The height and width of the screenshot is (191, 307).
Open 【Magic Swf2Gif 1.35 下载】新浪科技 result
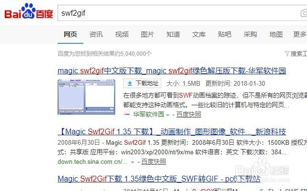tap(172, 131)
